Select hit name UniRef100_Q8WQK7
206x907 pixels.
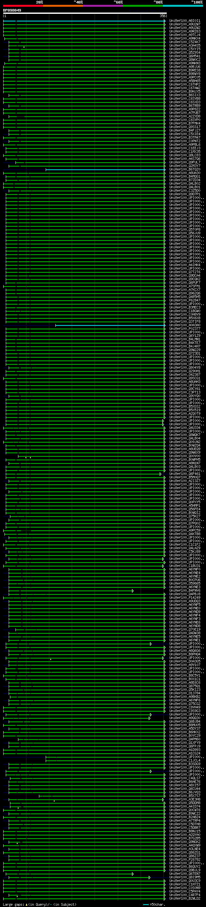coord(184,435)
